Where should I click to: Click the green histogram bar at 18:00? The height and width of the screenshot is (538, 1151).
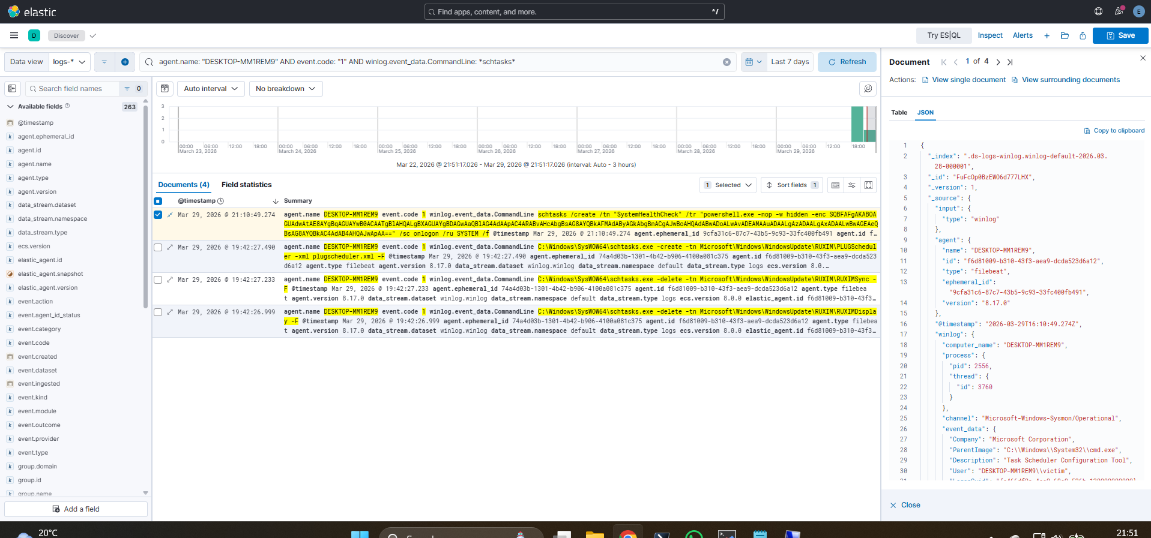pos(857,124)
